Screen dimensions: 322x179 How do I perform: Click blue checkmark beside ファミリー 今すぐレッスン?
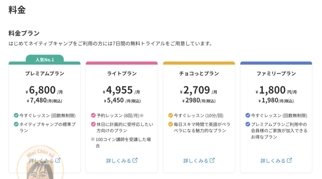point(248,115)
